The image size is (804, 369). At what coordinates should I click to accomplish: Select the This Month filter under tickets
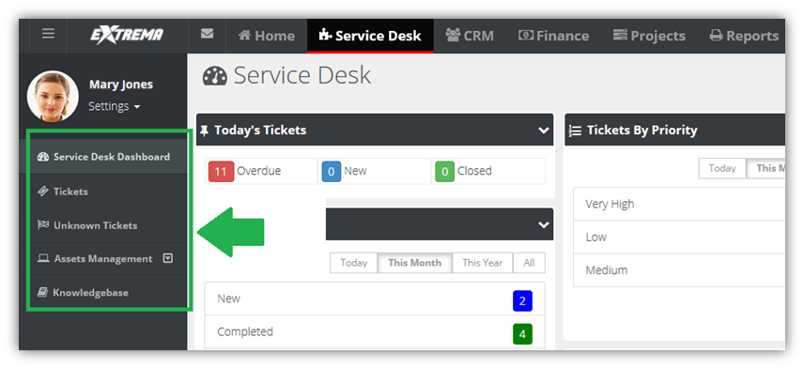pos(414,263)
